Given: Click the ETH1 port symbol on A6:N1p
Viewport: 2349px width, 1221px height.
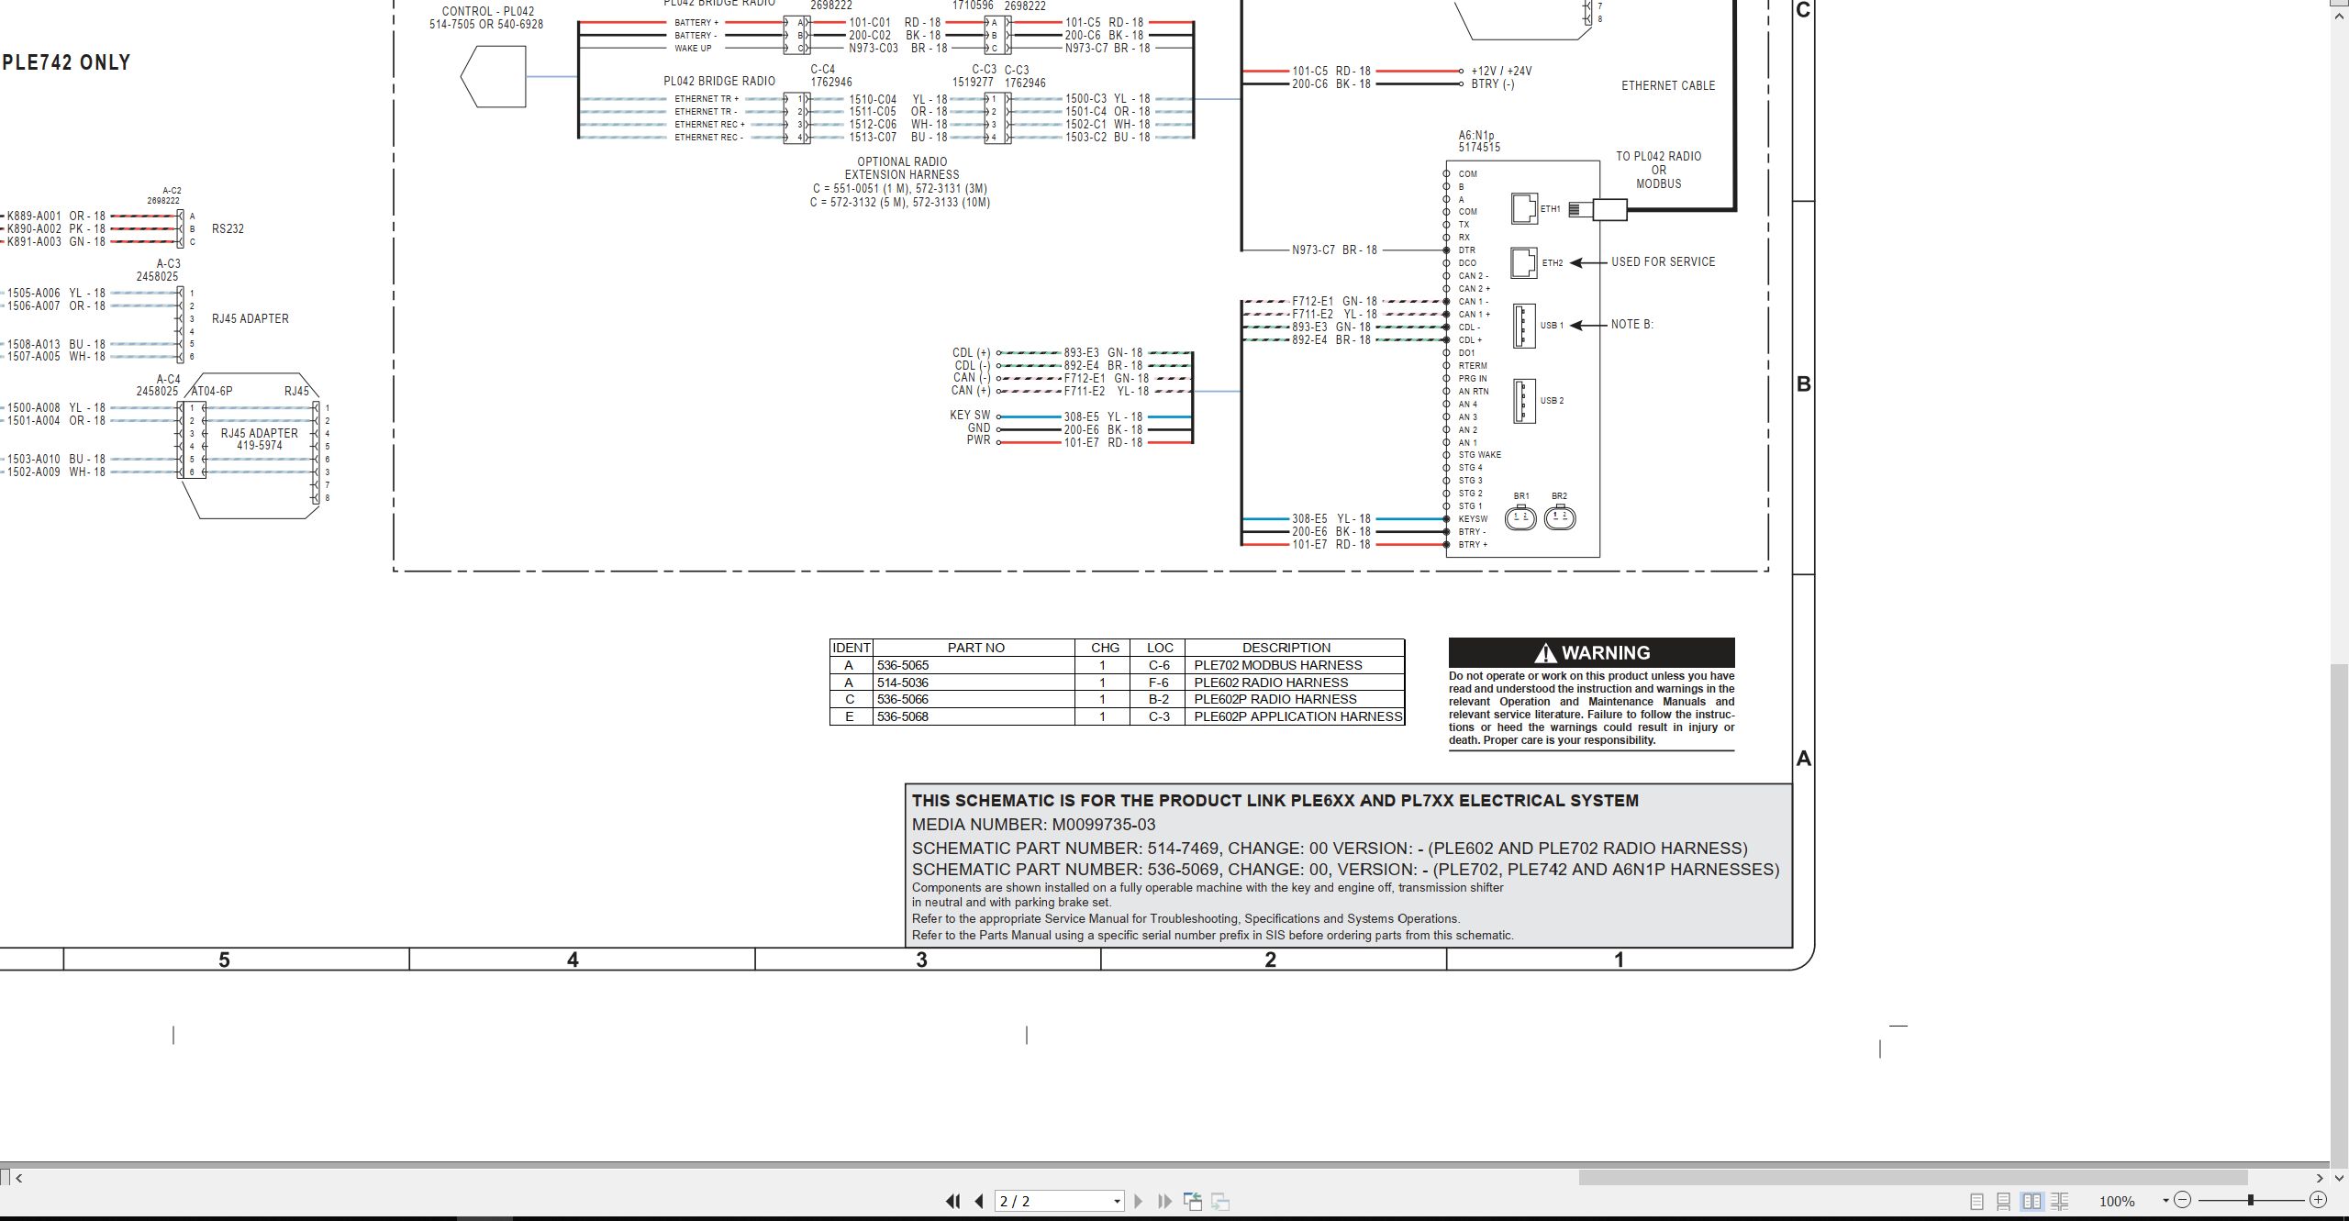Looking at the screenshot, I should (x=1524, y=208).
